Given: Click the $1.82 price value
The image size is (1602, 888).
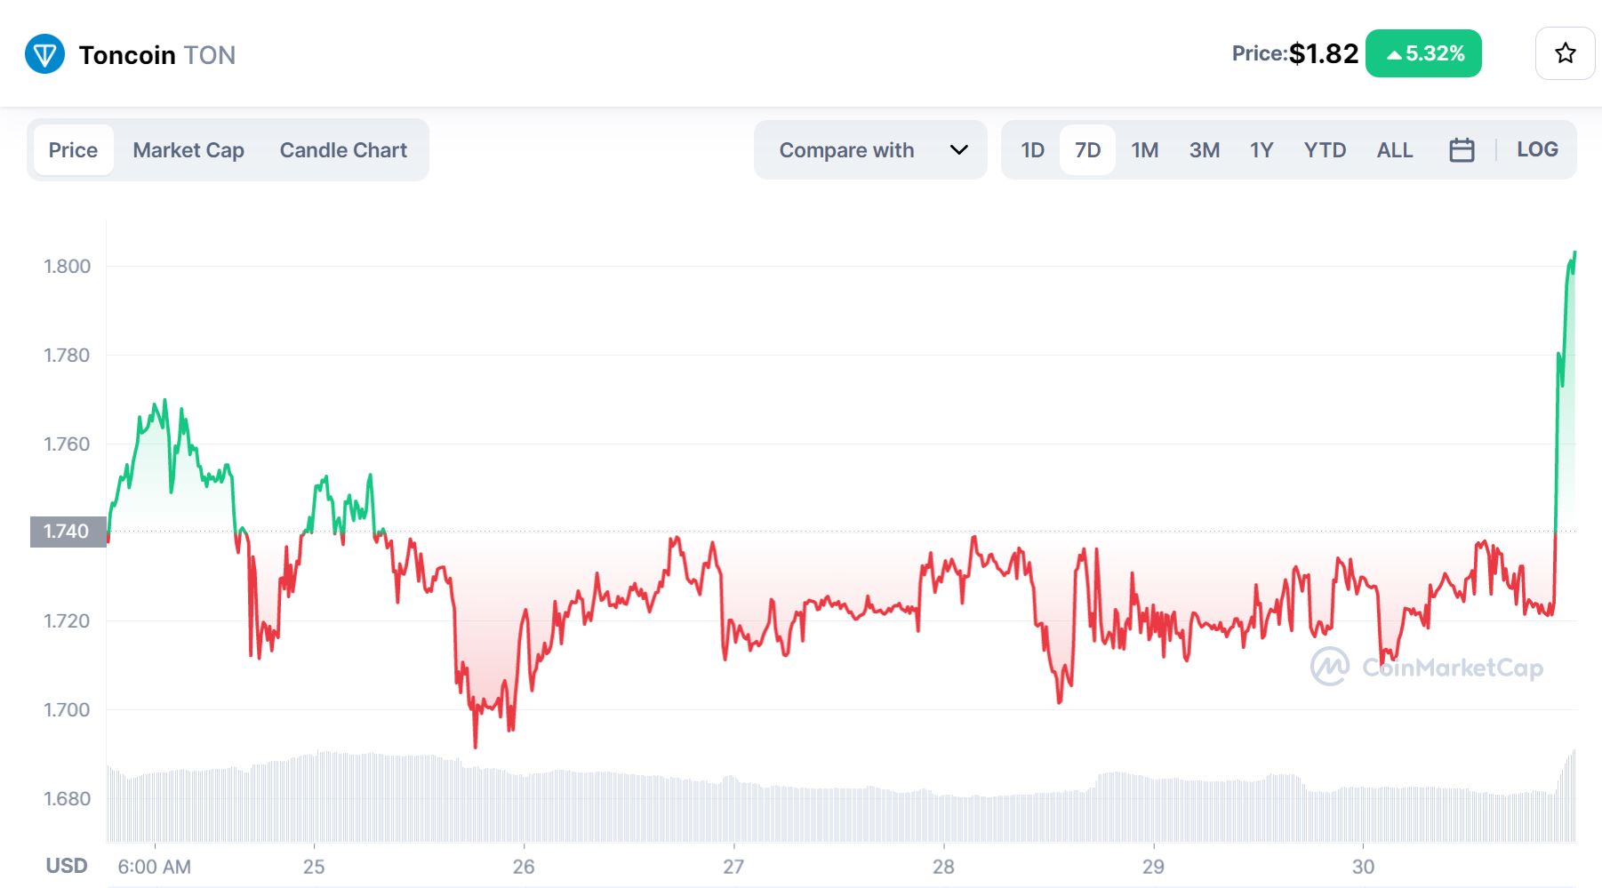Looking at the screenshot, I should (1324, 54).
